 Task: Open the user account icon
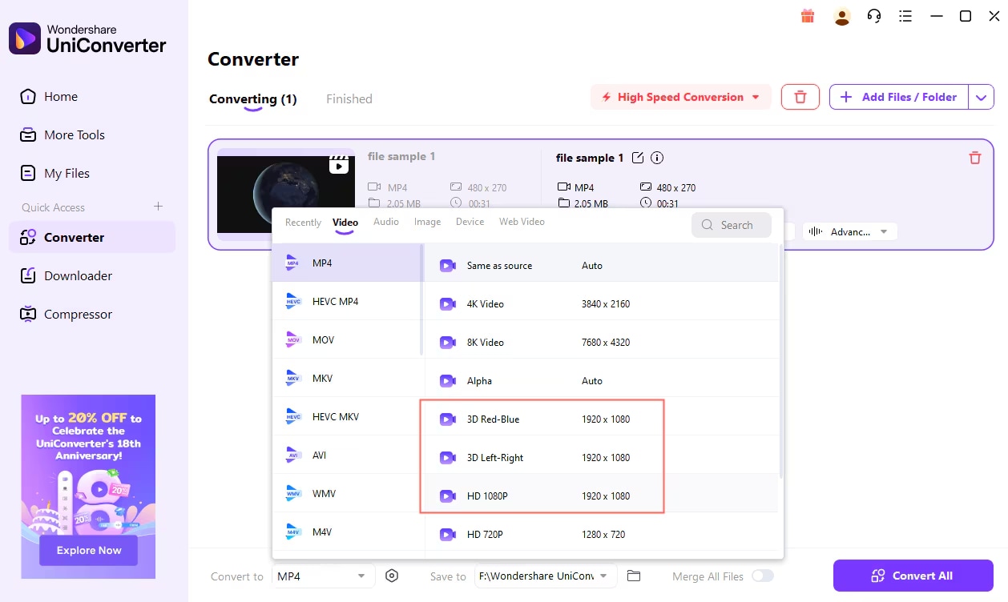[841, 16]
